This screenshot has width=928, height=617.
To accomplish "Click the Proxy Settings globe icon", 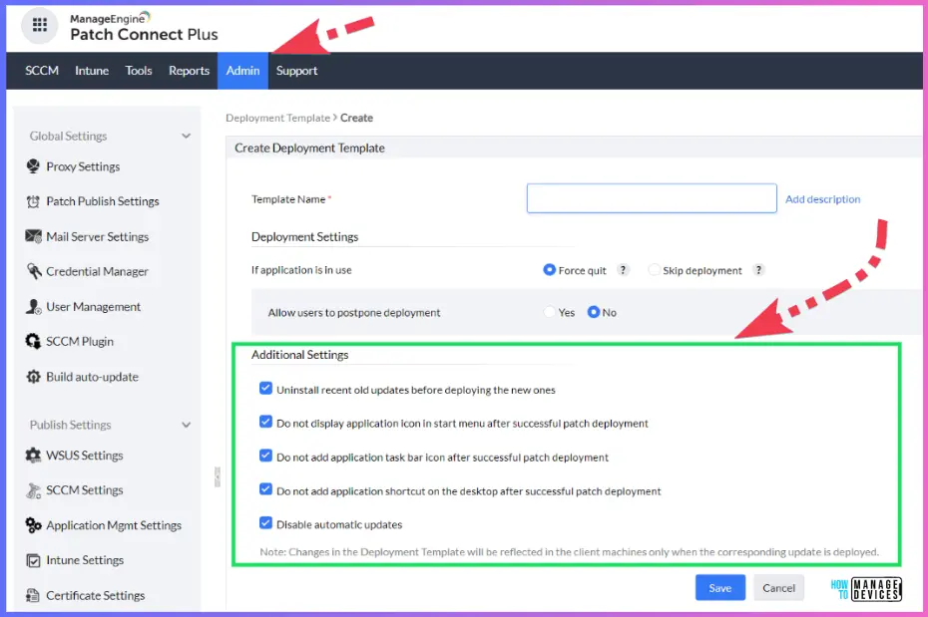I will [33, 166].
